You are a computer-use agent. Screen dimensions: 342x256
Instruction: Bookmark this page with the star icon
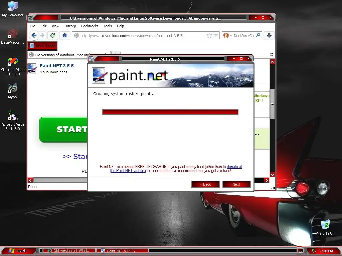coord(209,35)
